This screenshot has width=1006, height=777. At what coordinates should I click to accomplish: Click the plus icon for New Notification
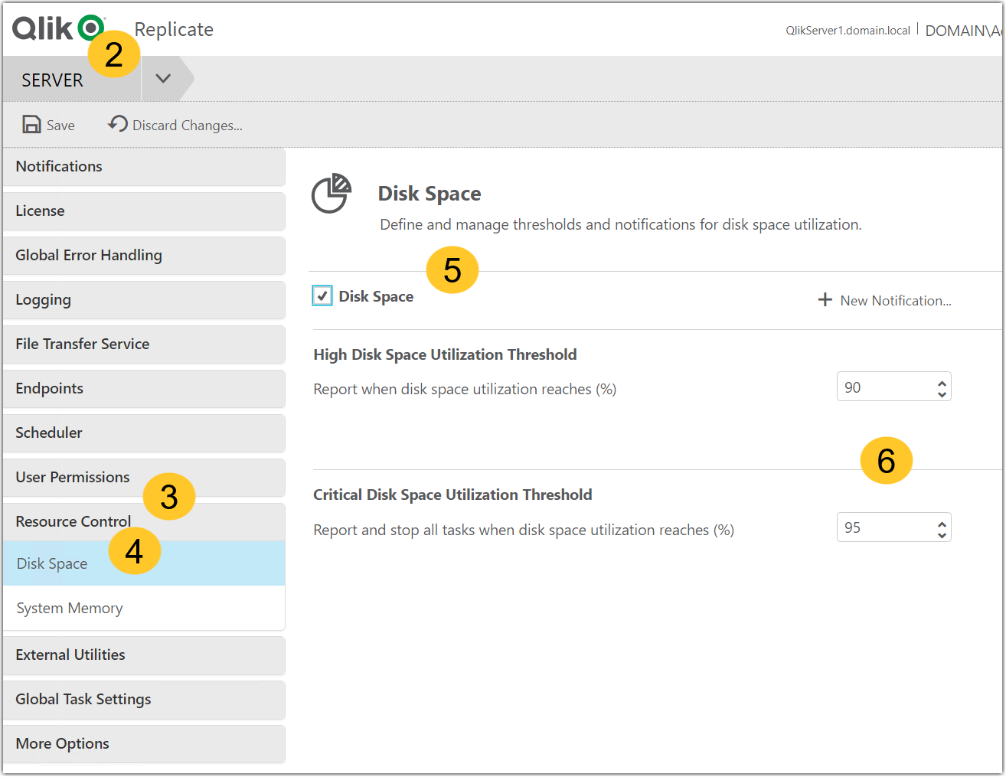tap(825, 300)
